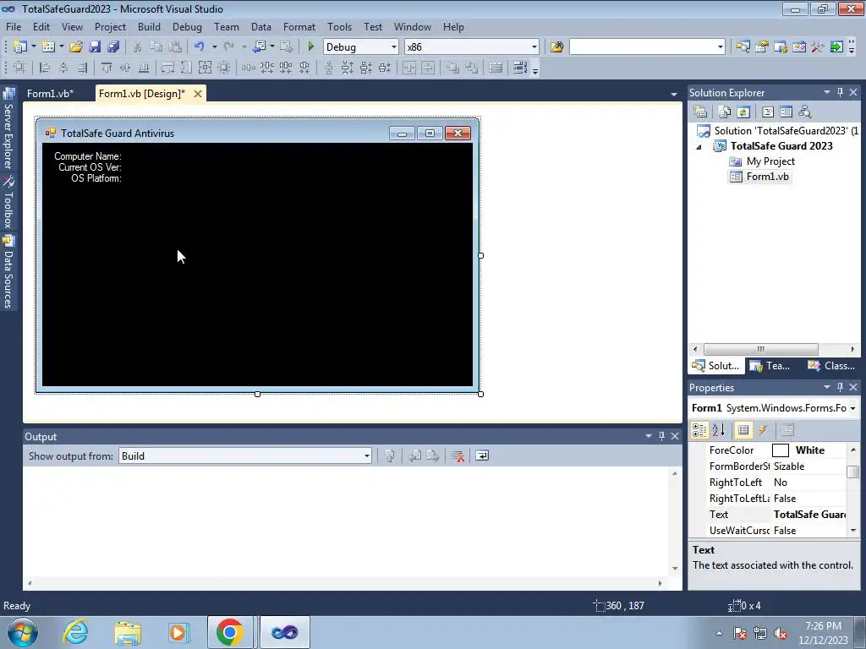Open the Build menu
866x649 pixels.
pyautogui.click(x=149, y=26)
